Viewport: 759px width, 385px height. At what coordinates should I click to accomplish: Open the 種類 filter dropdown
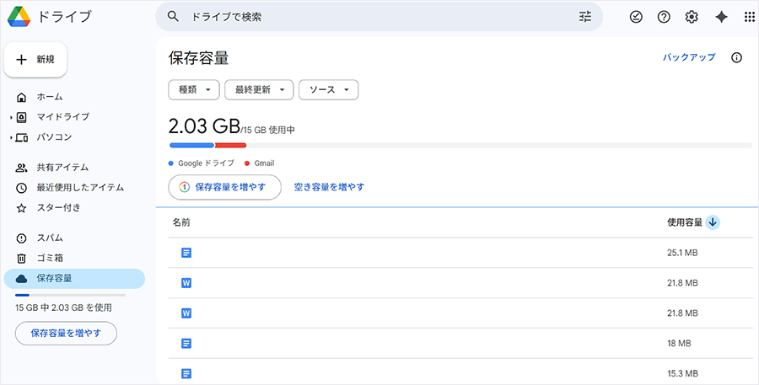(x=194, y=89)
